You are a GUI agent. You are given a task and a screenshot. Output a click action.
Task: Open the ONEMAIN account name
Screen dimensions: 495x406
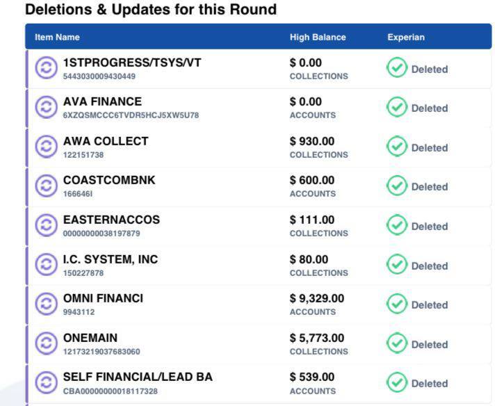tap(90, 338)
